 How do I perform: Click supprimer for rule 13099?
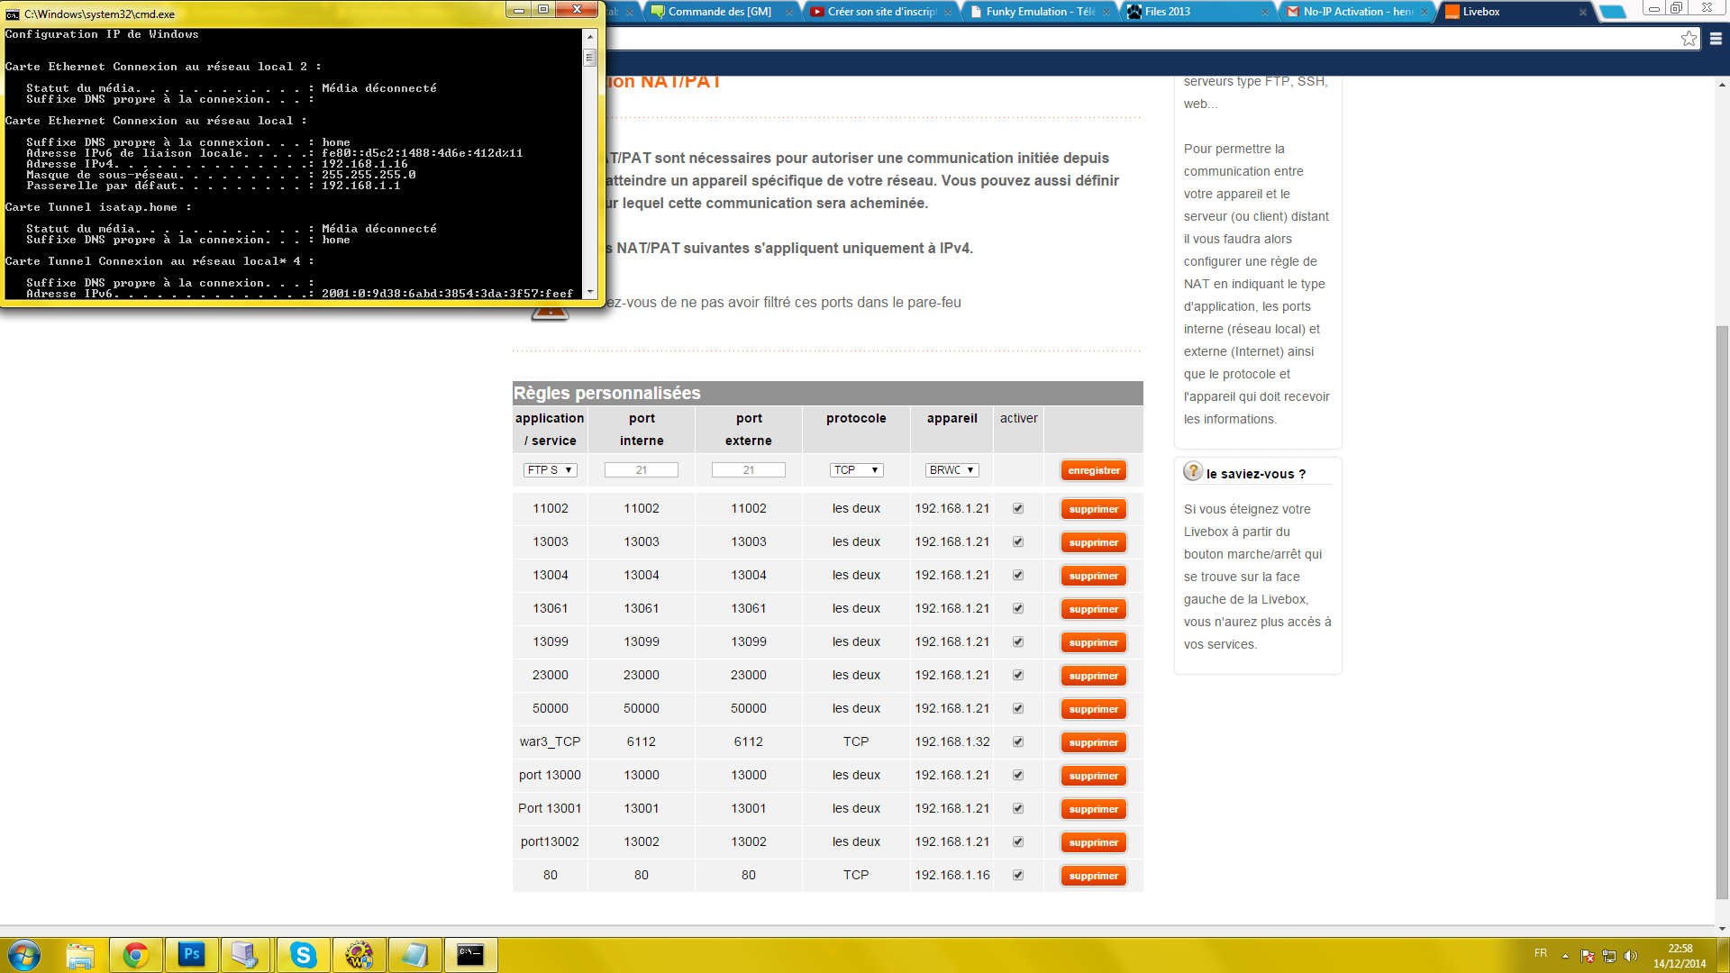pyautogui.click(x=1094, y=642)
